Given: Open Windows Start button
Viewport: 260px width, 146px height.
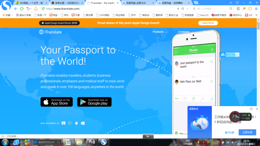Looking at the screenshot, I should (x=5, y=142).
